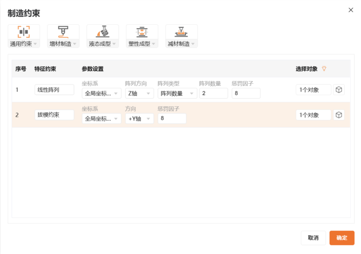361x254 pixels.
Task: Click the cube object-pick icon in the 线性阵列 row
Action: pos(339,90)
